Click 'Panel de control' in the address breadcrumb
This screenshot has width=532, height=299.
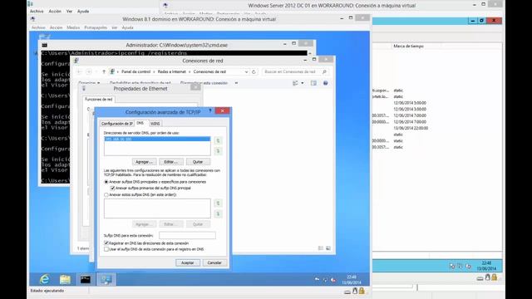click(x=135, y=72)
